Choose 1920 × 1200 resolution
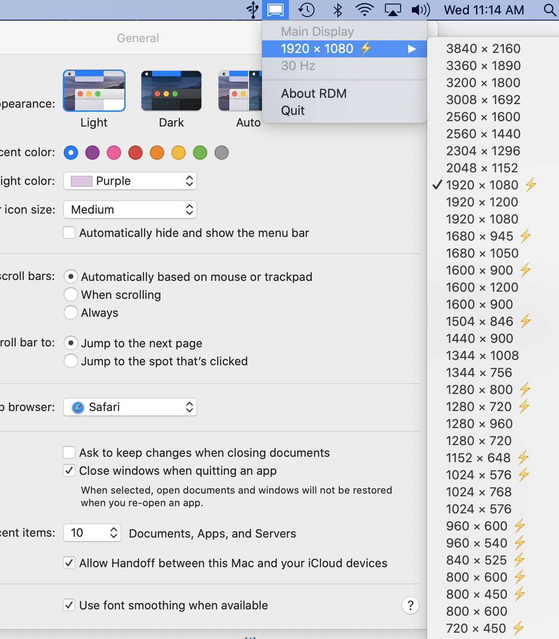Viewport: 559px width, 639px height. click(493, 202)
